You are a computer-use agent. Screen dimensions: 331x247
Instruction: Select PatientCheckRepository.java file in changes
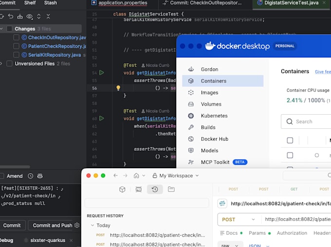(x=57, y=46)
